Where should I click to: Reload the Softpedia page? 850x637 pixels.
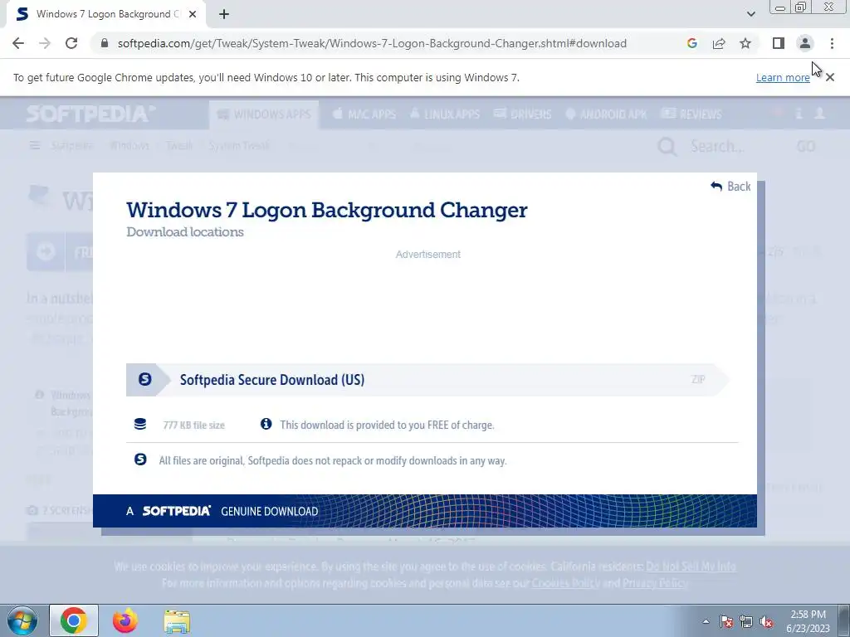[x=71, y=43]
